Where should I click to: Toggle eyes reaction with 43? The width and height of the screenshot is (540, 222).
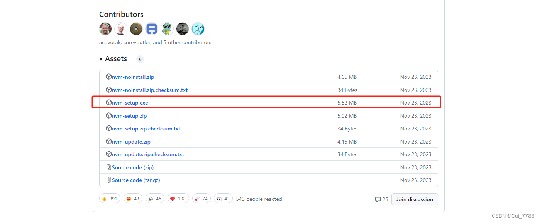click(223, 199)
